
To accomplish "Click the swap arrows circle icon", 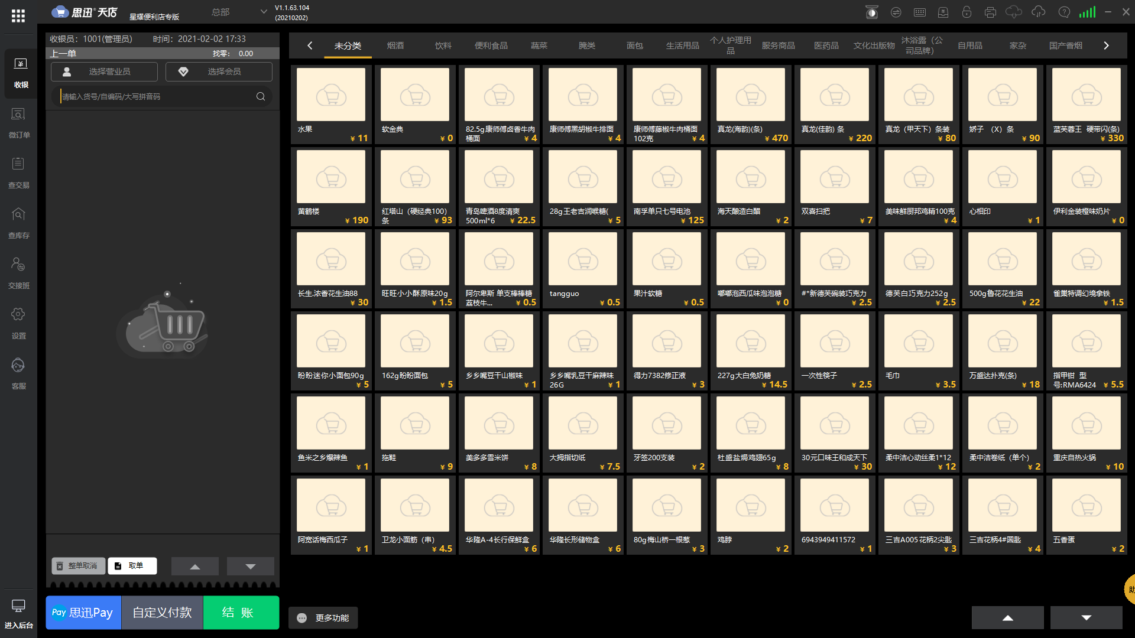I will tap(896, 12).
